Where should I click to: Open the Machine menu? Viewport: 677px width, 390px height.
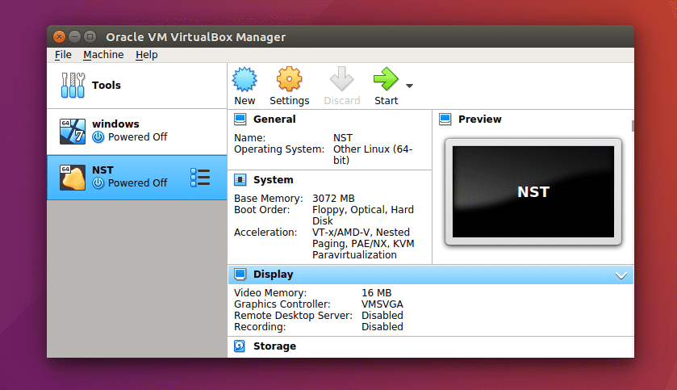(103, 55)
